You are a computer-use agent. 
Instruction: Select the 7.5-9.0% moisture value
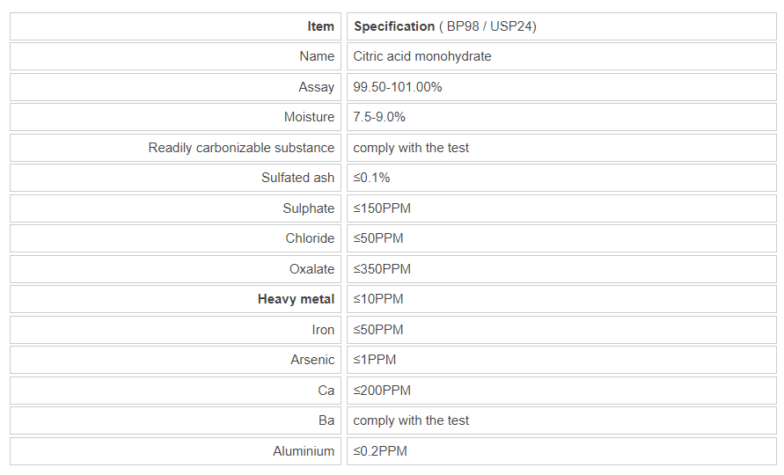click(379, 117)
